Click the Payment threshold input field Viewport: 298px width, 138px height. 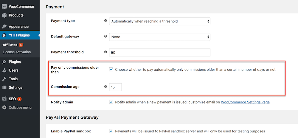pyautogui.click(x=160, y=52)
